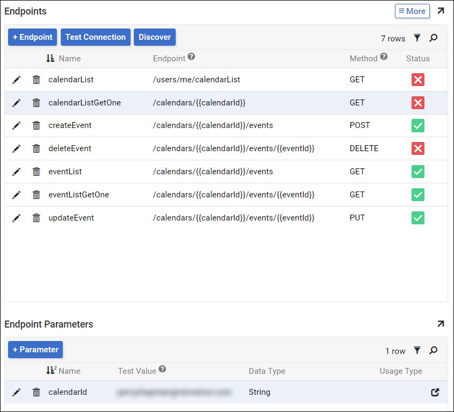Open the Endpoints table filter icon
This screenshot has width=454, height=412.
click(417, 38)
